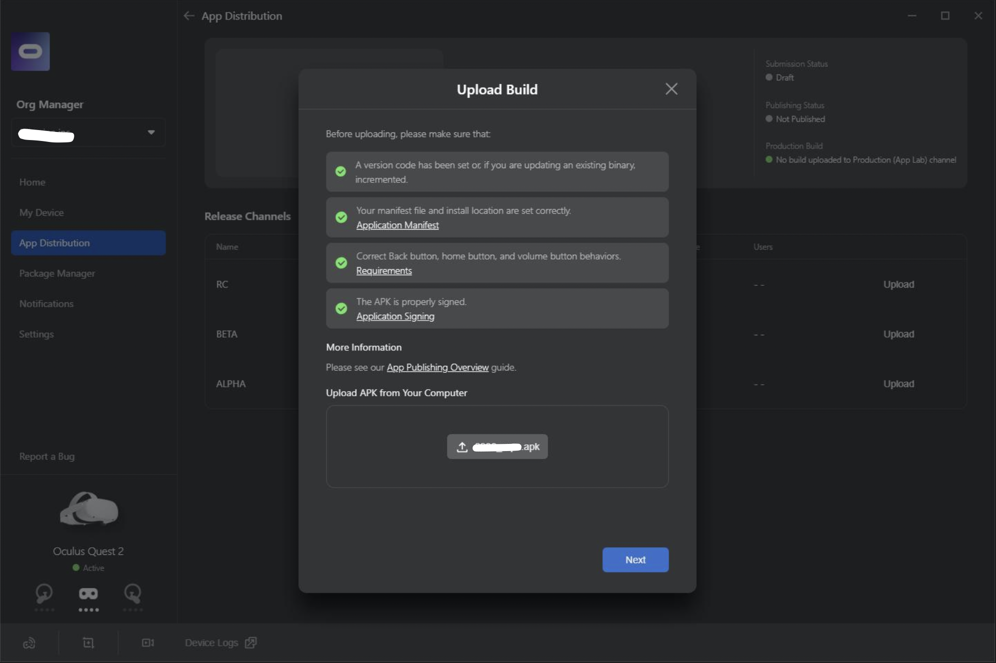This screenshot has height=663, width=996.
Task: Click Report a Bug
Action: [x=47, y=456]
